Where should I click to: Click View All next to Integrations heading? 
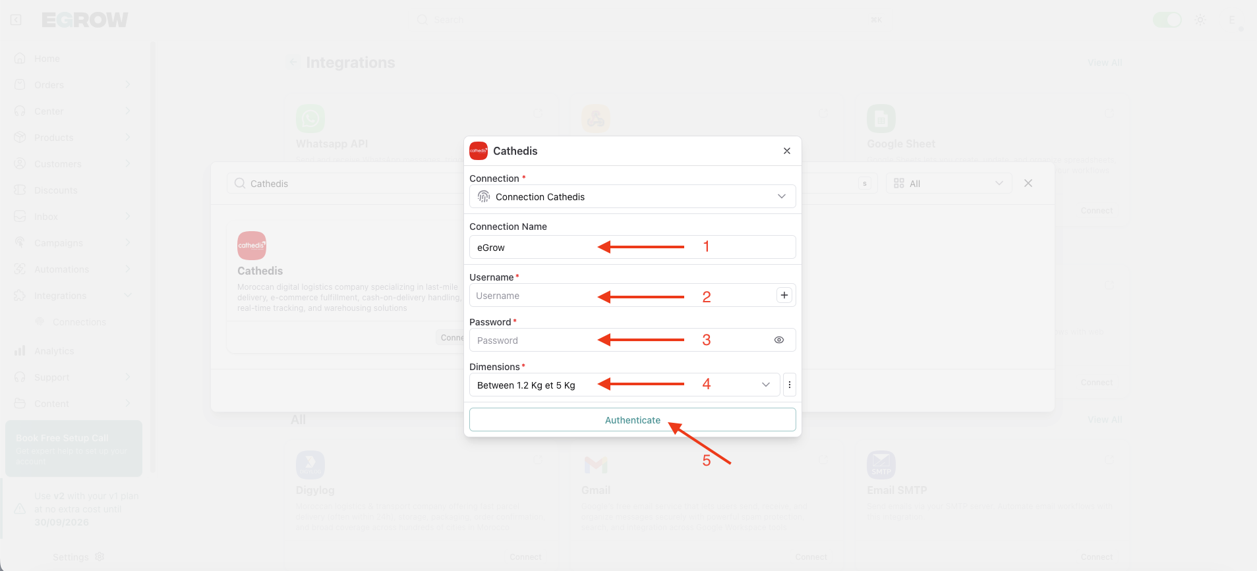coord(1105,63)
